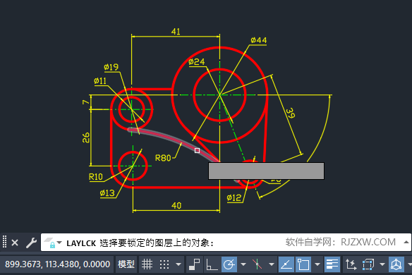Viewport: 412px width, 275px height.
Task: Grab the command line grip handle
Action: pyautogui.click(x=4, y=242)
